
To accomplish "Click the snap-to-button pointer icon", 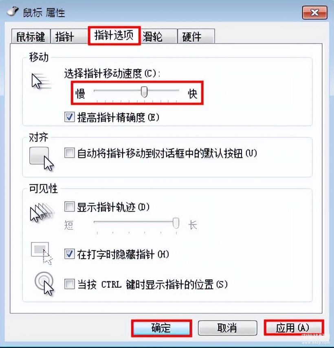I will click(x=42, y=159).
